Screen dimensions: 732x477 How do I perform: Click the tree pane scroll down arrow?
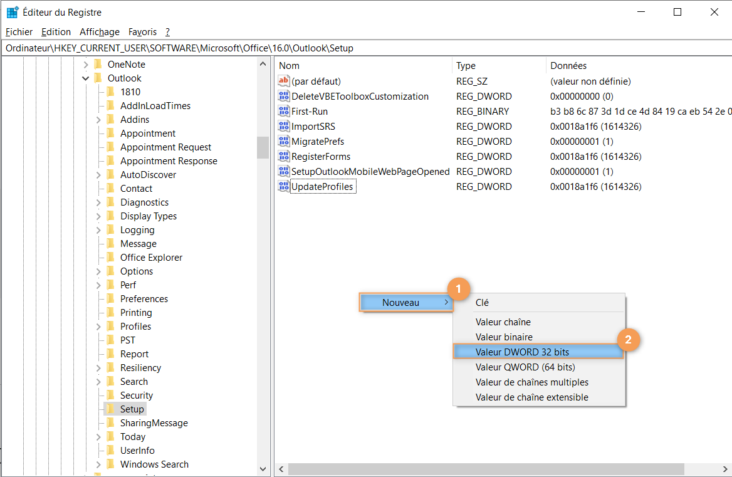pyautogui.click(x=263, y=469)
